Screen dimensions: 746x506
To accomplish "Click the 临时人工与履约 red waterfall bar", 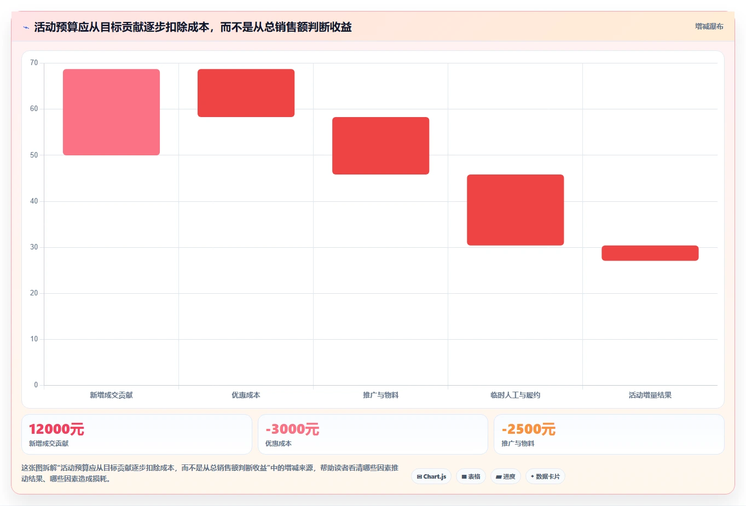I will 515,210.
